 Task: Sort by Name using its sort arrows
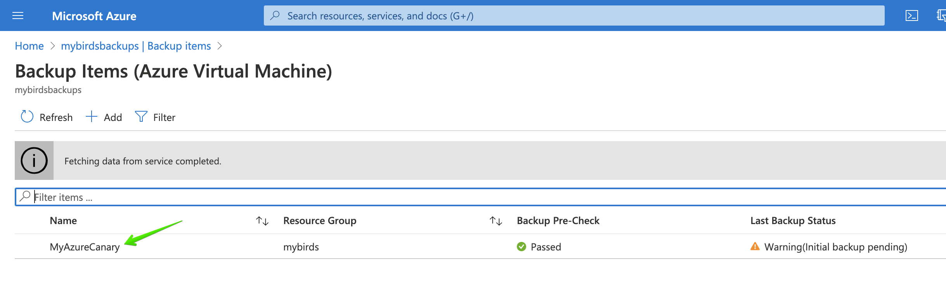[x=262, y=221]
